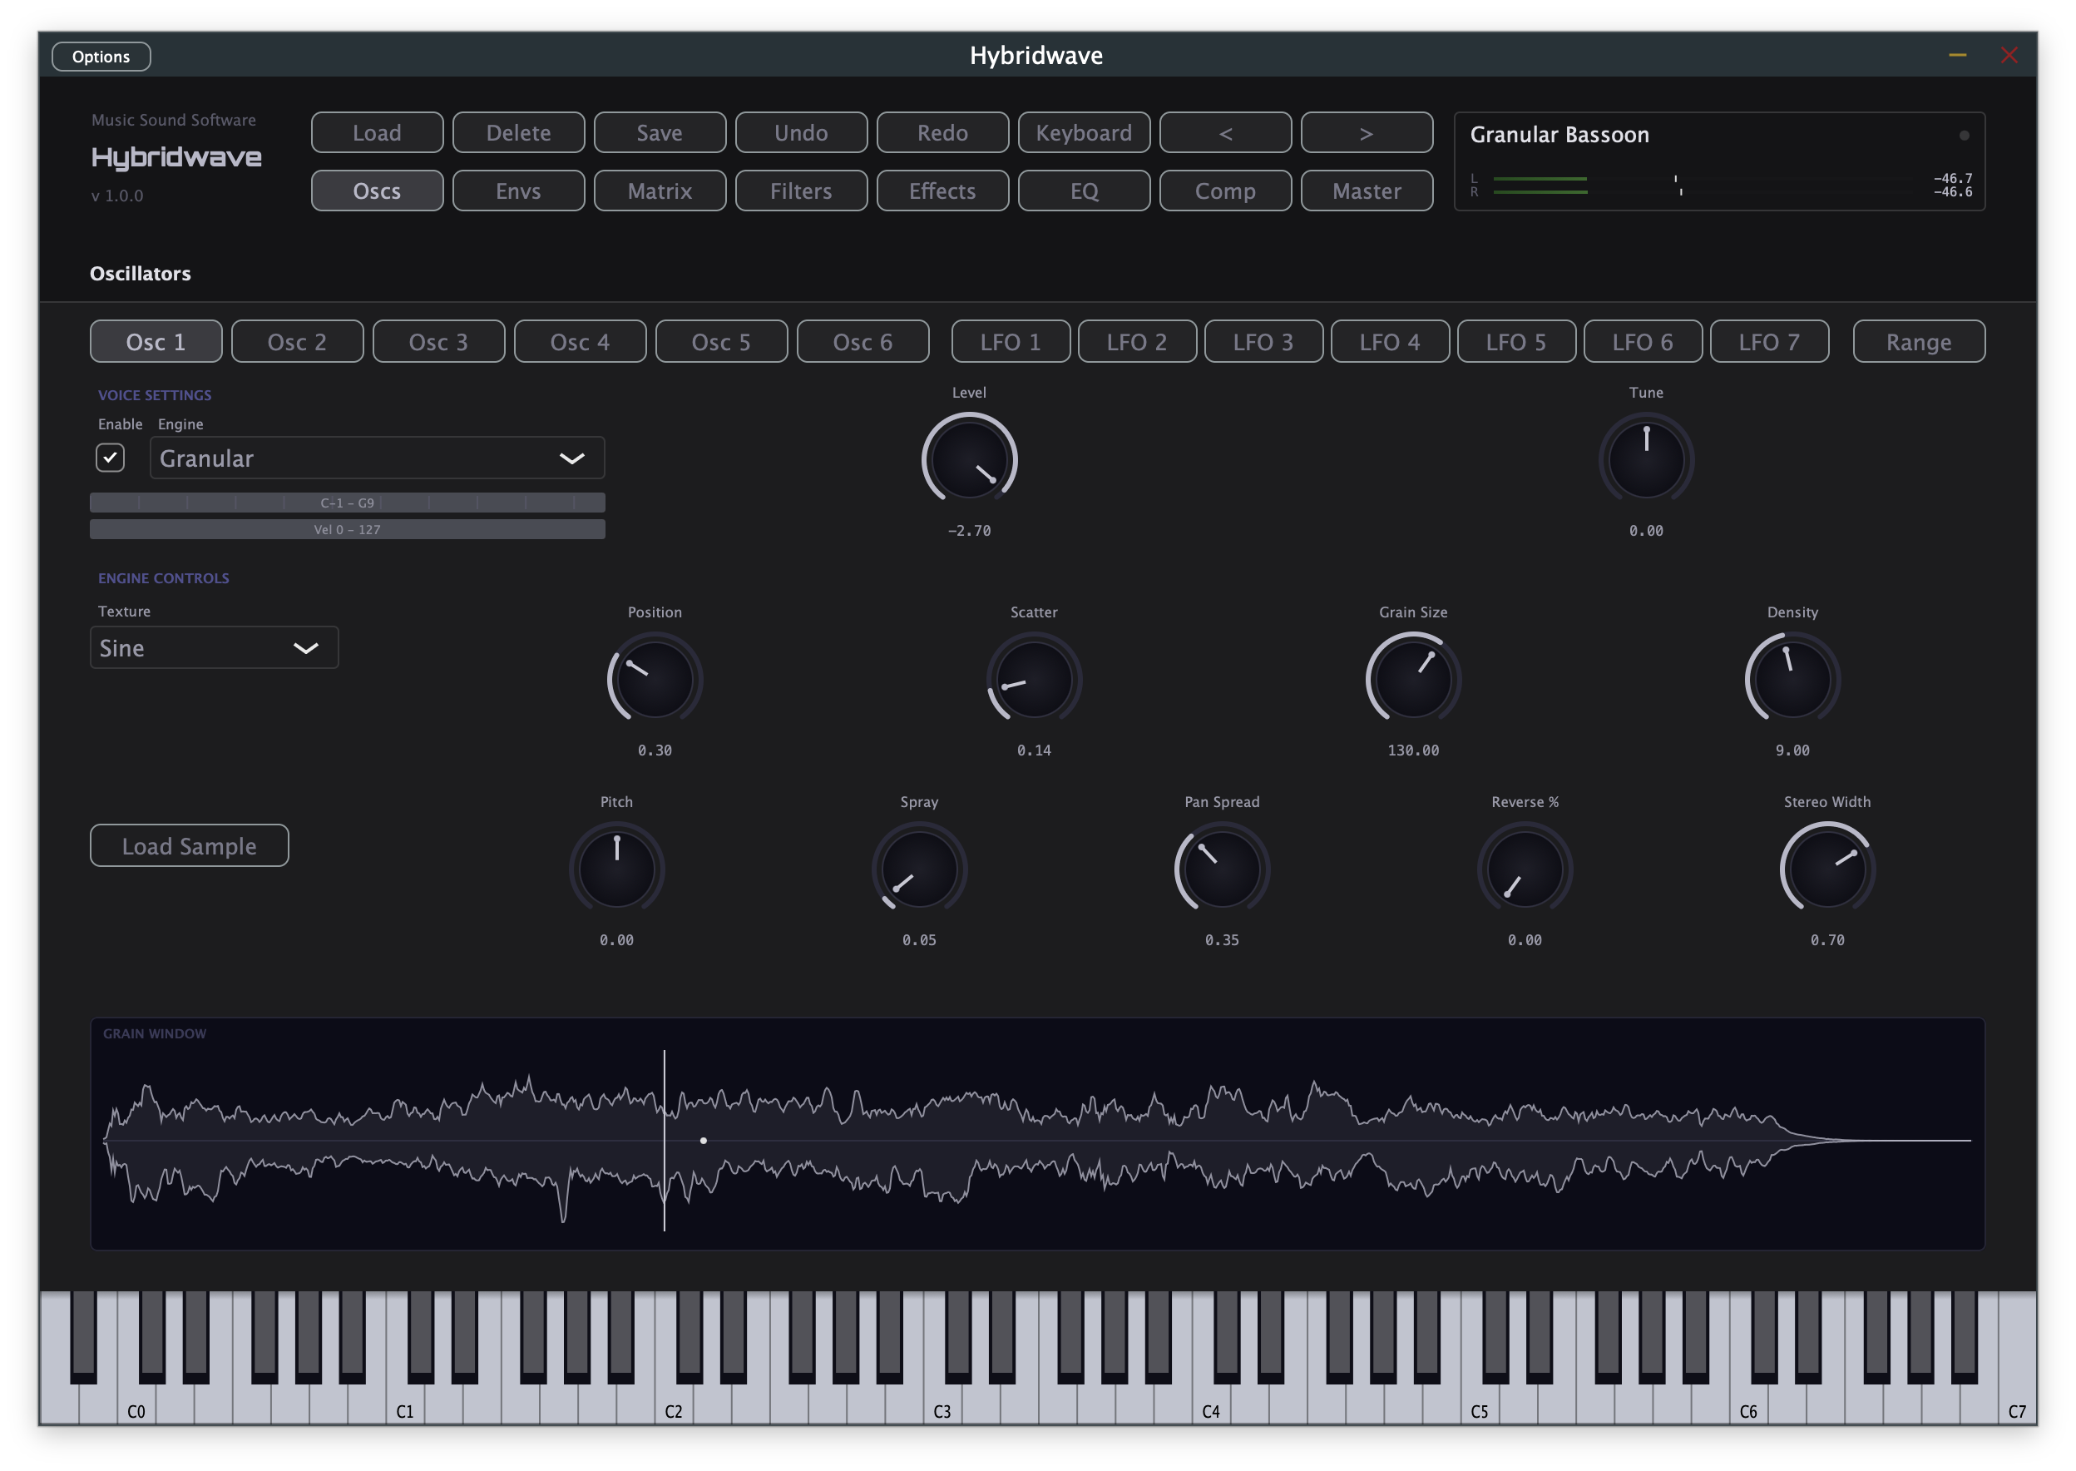Toggle the on-screen Keyboard button

1083,133
